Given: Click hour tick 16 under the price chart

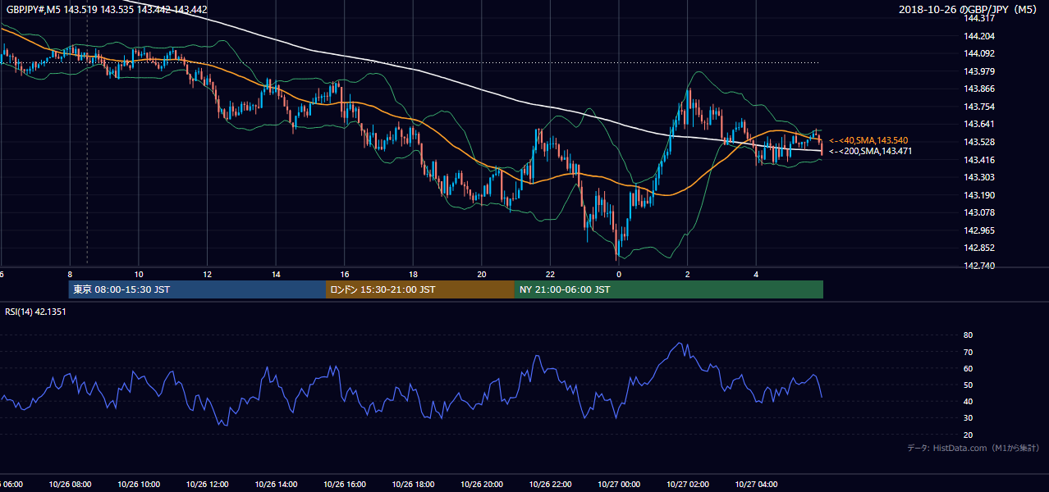Looking at the screenshot, I should click(x=345, y=274).
